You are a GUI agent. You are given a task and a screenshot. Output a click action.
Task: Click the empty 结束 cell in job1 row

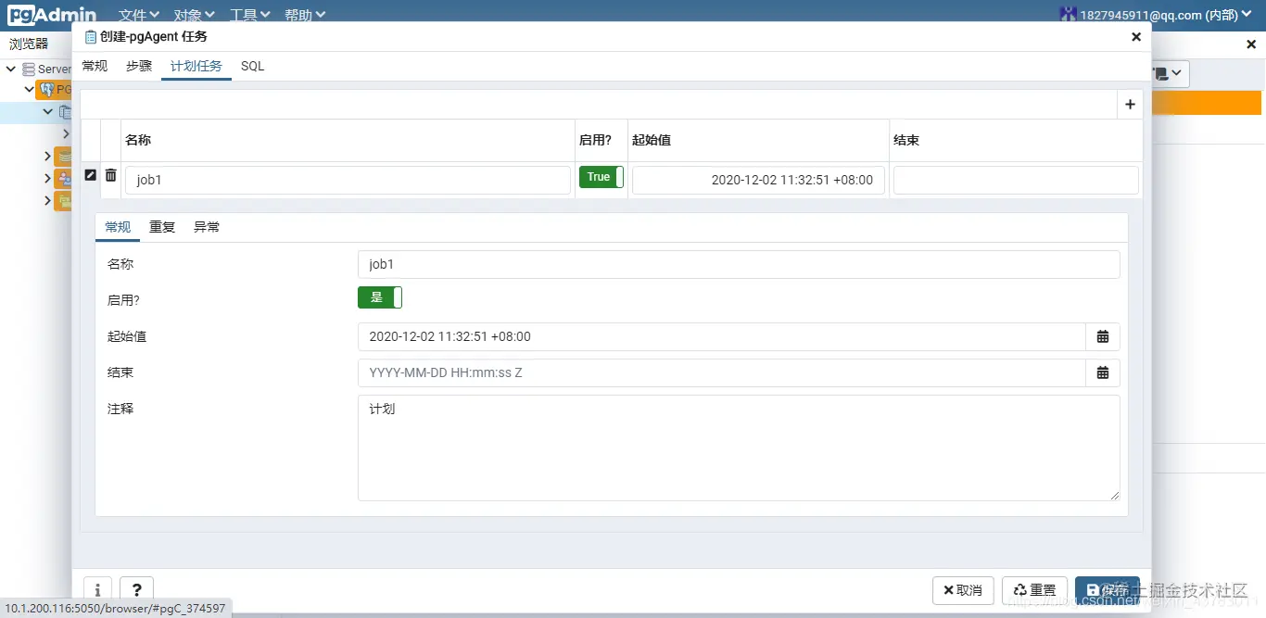pyautogui.click(x=1016, y=180)
